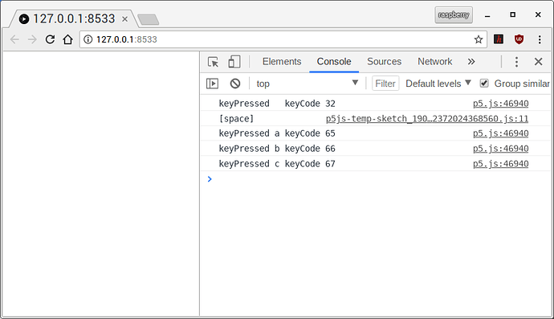The image size is (554, 319).
Task: Select the 'keyPressed c keyCode 67' message
Action: 277,164
